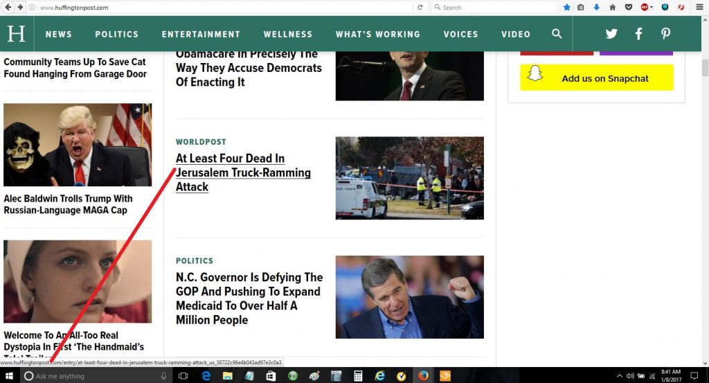Screen dimensions: 709x383
Task: Open the HuffPost Facebook icon
Action: tap(638, 34)
